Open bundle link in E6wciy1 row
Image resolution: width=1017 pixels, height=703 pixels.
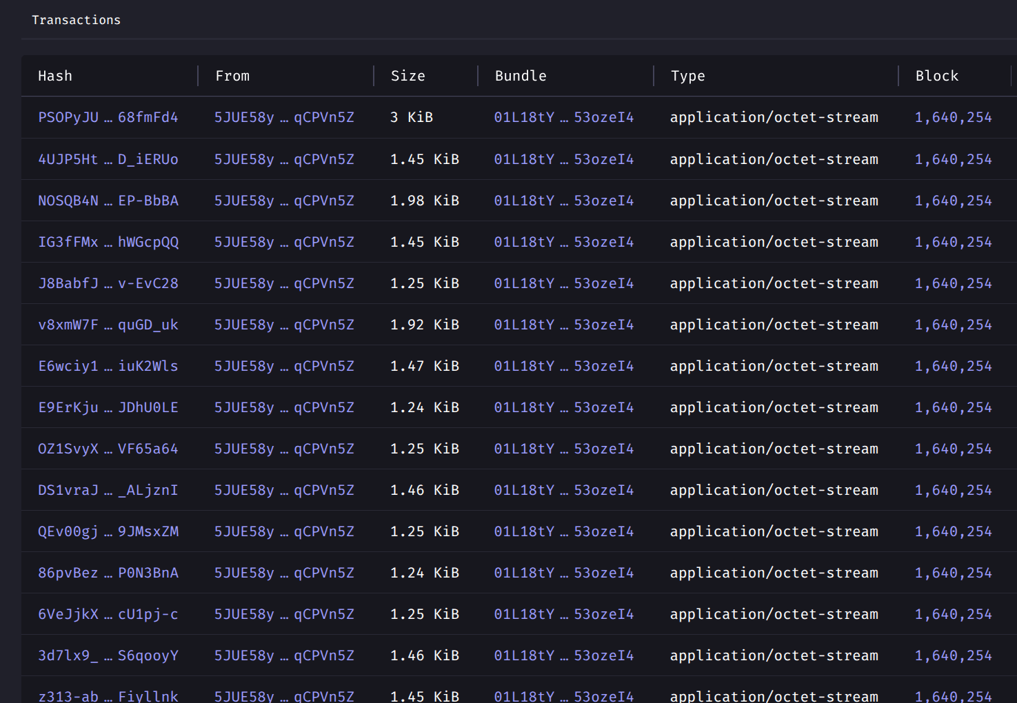564,366
